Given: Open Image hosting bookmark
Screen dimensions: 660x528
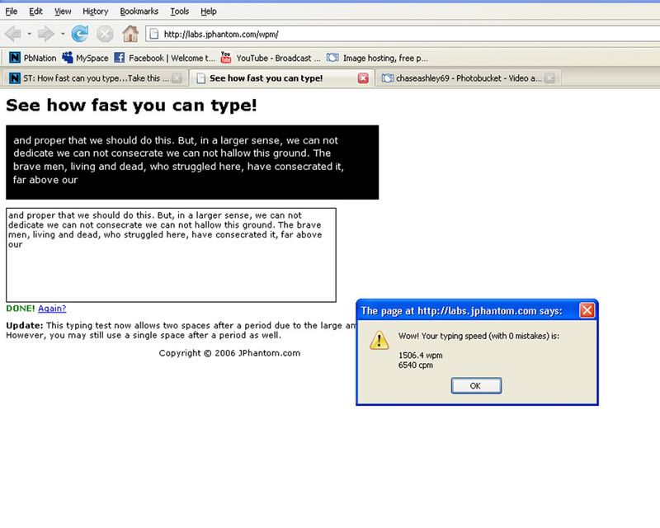Looking at the screenshot, I should pyautogui.click(x=378, y=58).
